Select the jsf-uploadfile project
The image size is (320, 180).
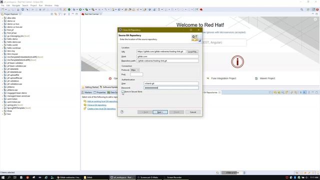(13, 75)
